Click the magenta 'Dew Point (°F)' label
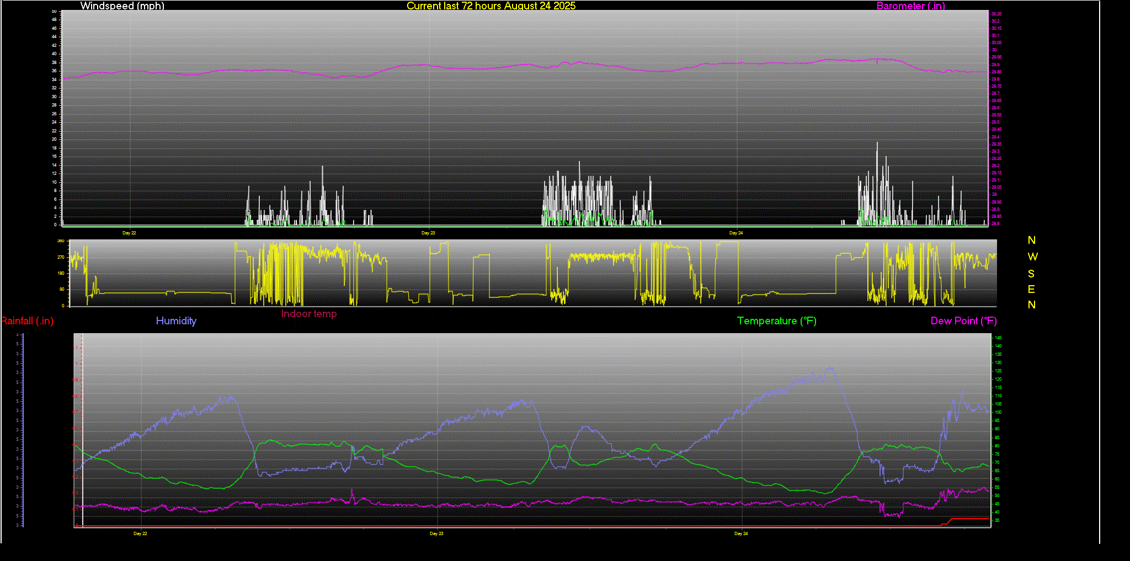 (x=963, y=320)
